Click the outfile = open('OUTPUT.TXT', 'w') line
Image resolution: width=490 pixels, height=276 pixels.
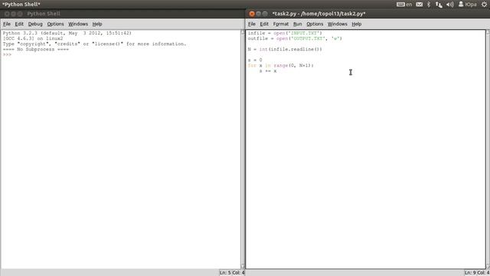(x=295, y=38)
